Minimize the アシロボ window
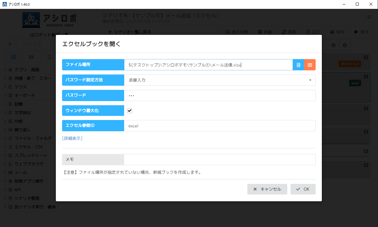This screenshot has height=227, width=378. coord(344,4)
